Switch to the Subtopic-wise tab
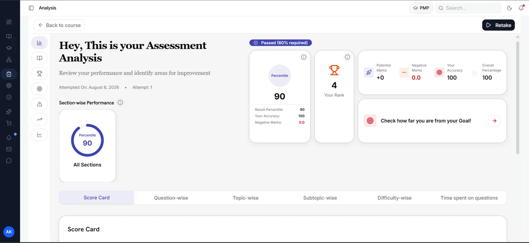The width and height of the screenshot is (529, 243). tap(320, 198)
